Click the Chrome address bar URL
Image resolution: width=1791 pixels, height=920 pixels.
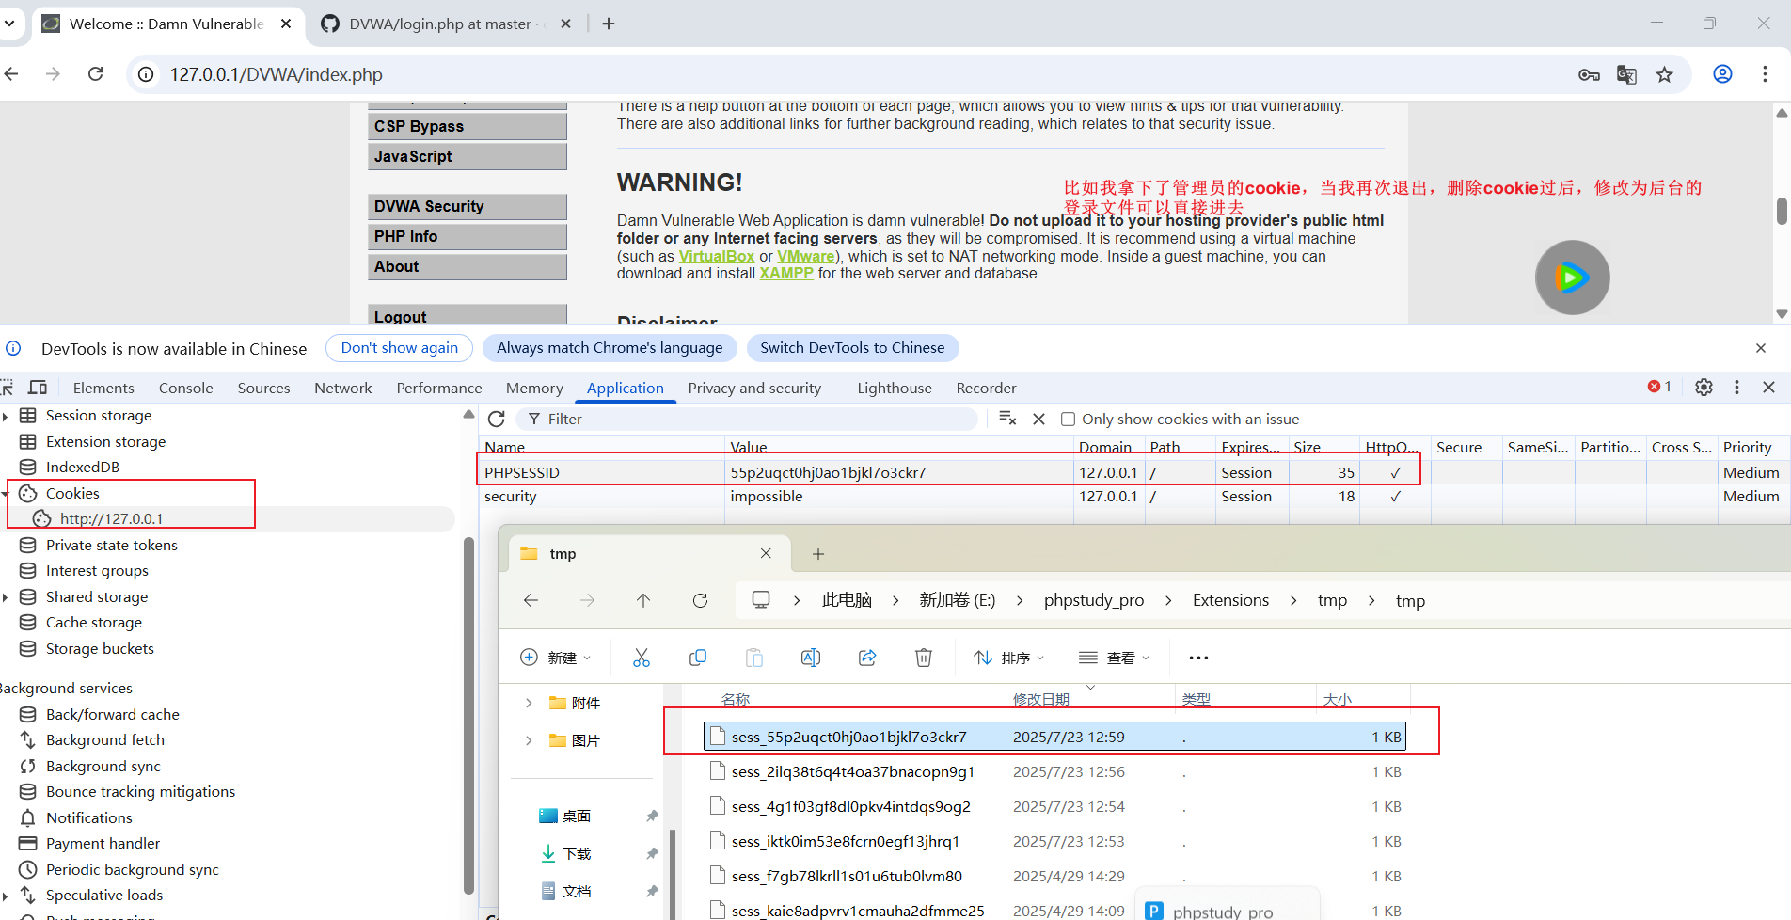click(276, 74)
